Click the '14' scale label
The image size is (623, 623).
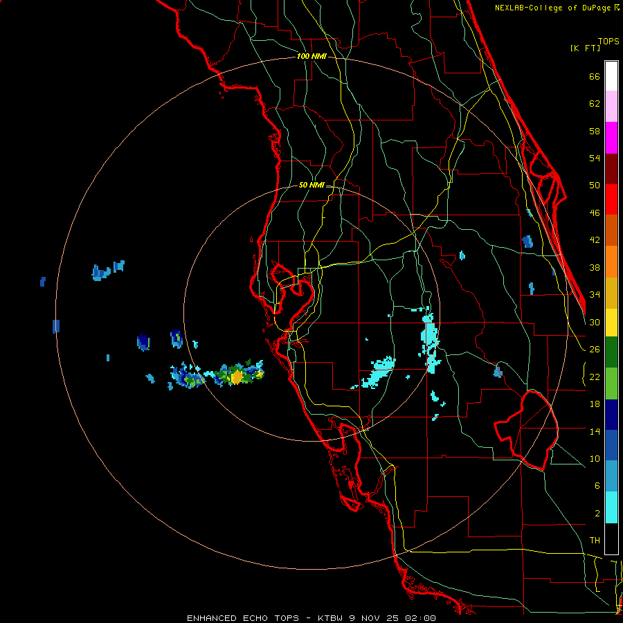pos(595,431)
